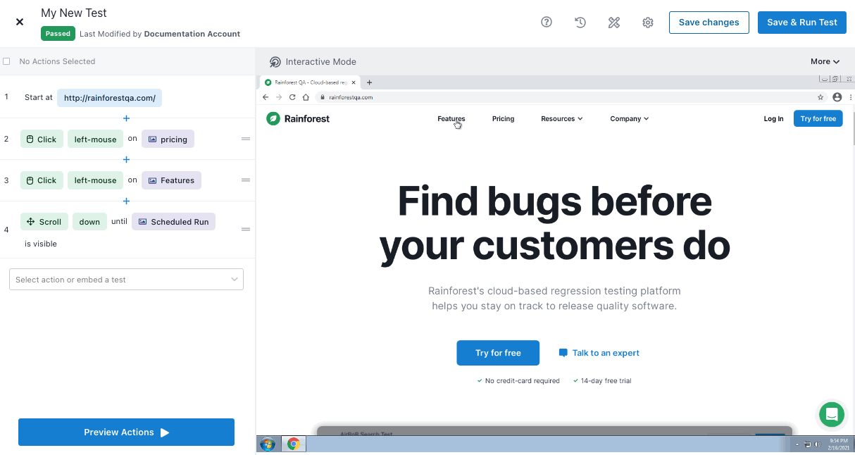Open the pricing screenshot target in step 2
Viewport: 855px width, 455px height.
click(x=168, y=139)
